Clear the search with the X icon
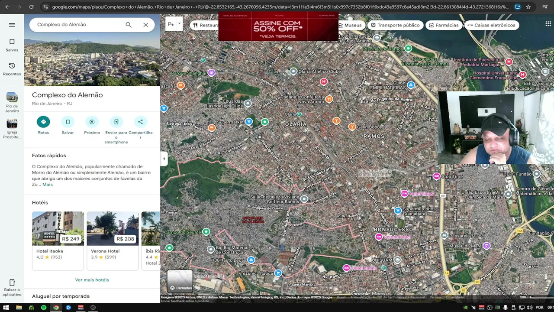Screen dimensions: 554x312 click(146, 25)
